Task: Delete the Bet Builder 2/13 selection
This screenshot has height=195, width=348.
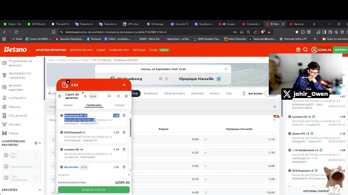Action: (x=124, y=167)
